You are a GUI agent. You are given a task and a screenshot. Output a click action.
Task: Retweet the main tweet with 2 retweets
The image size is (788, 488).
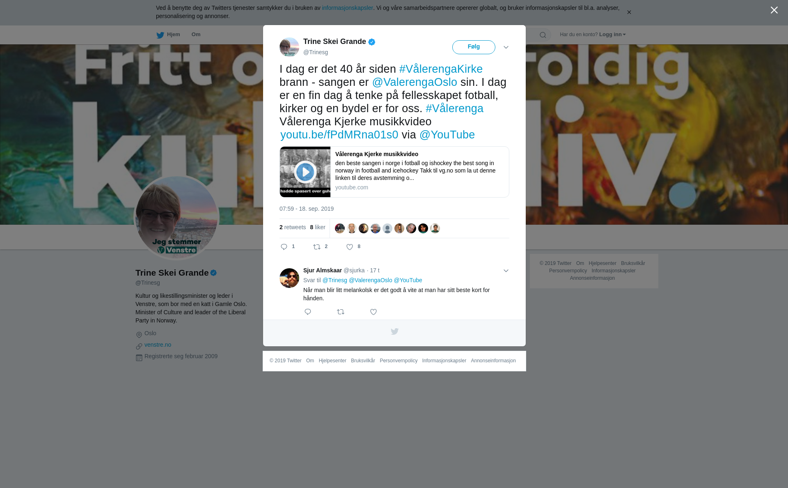317,247
